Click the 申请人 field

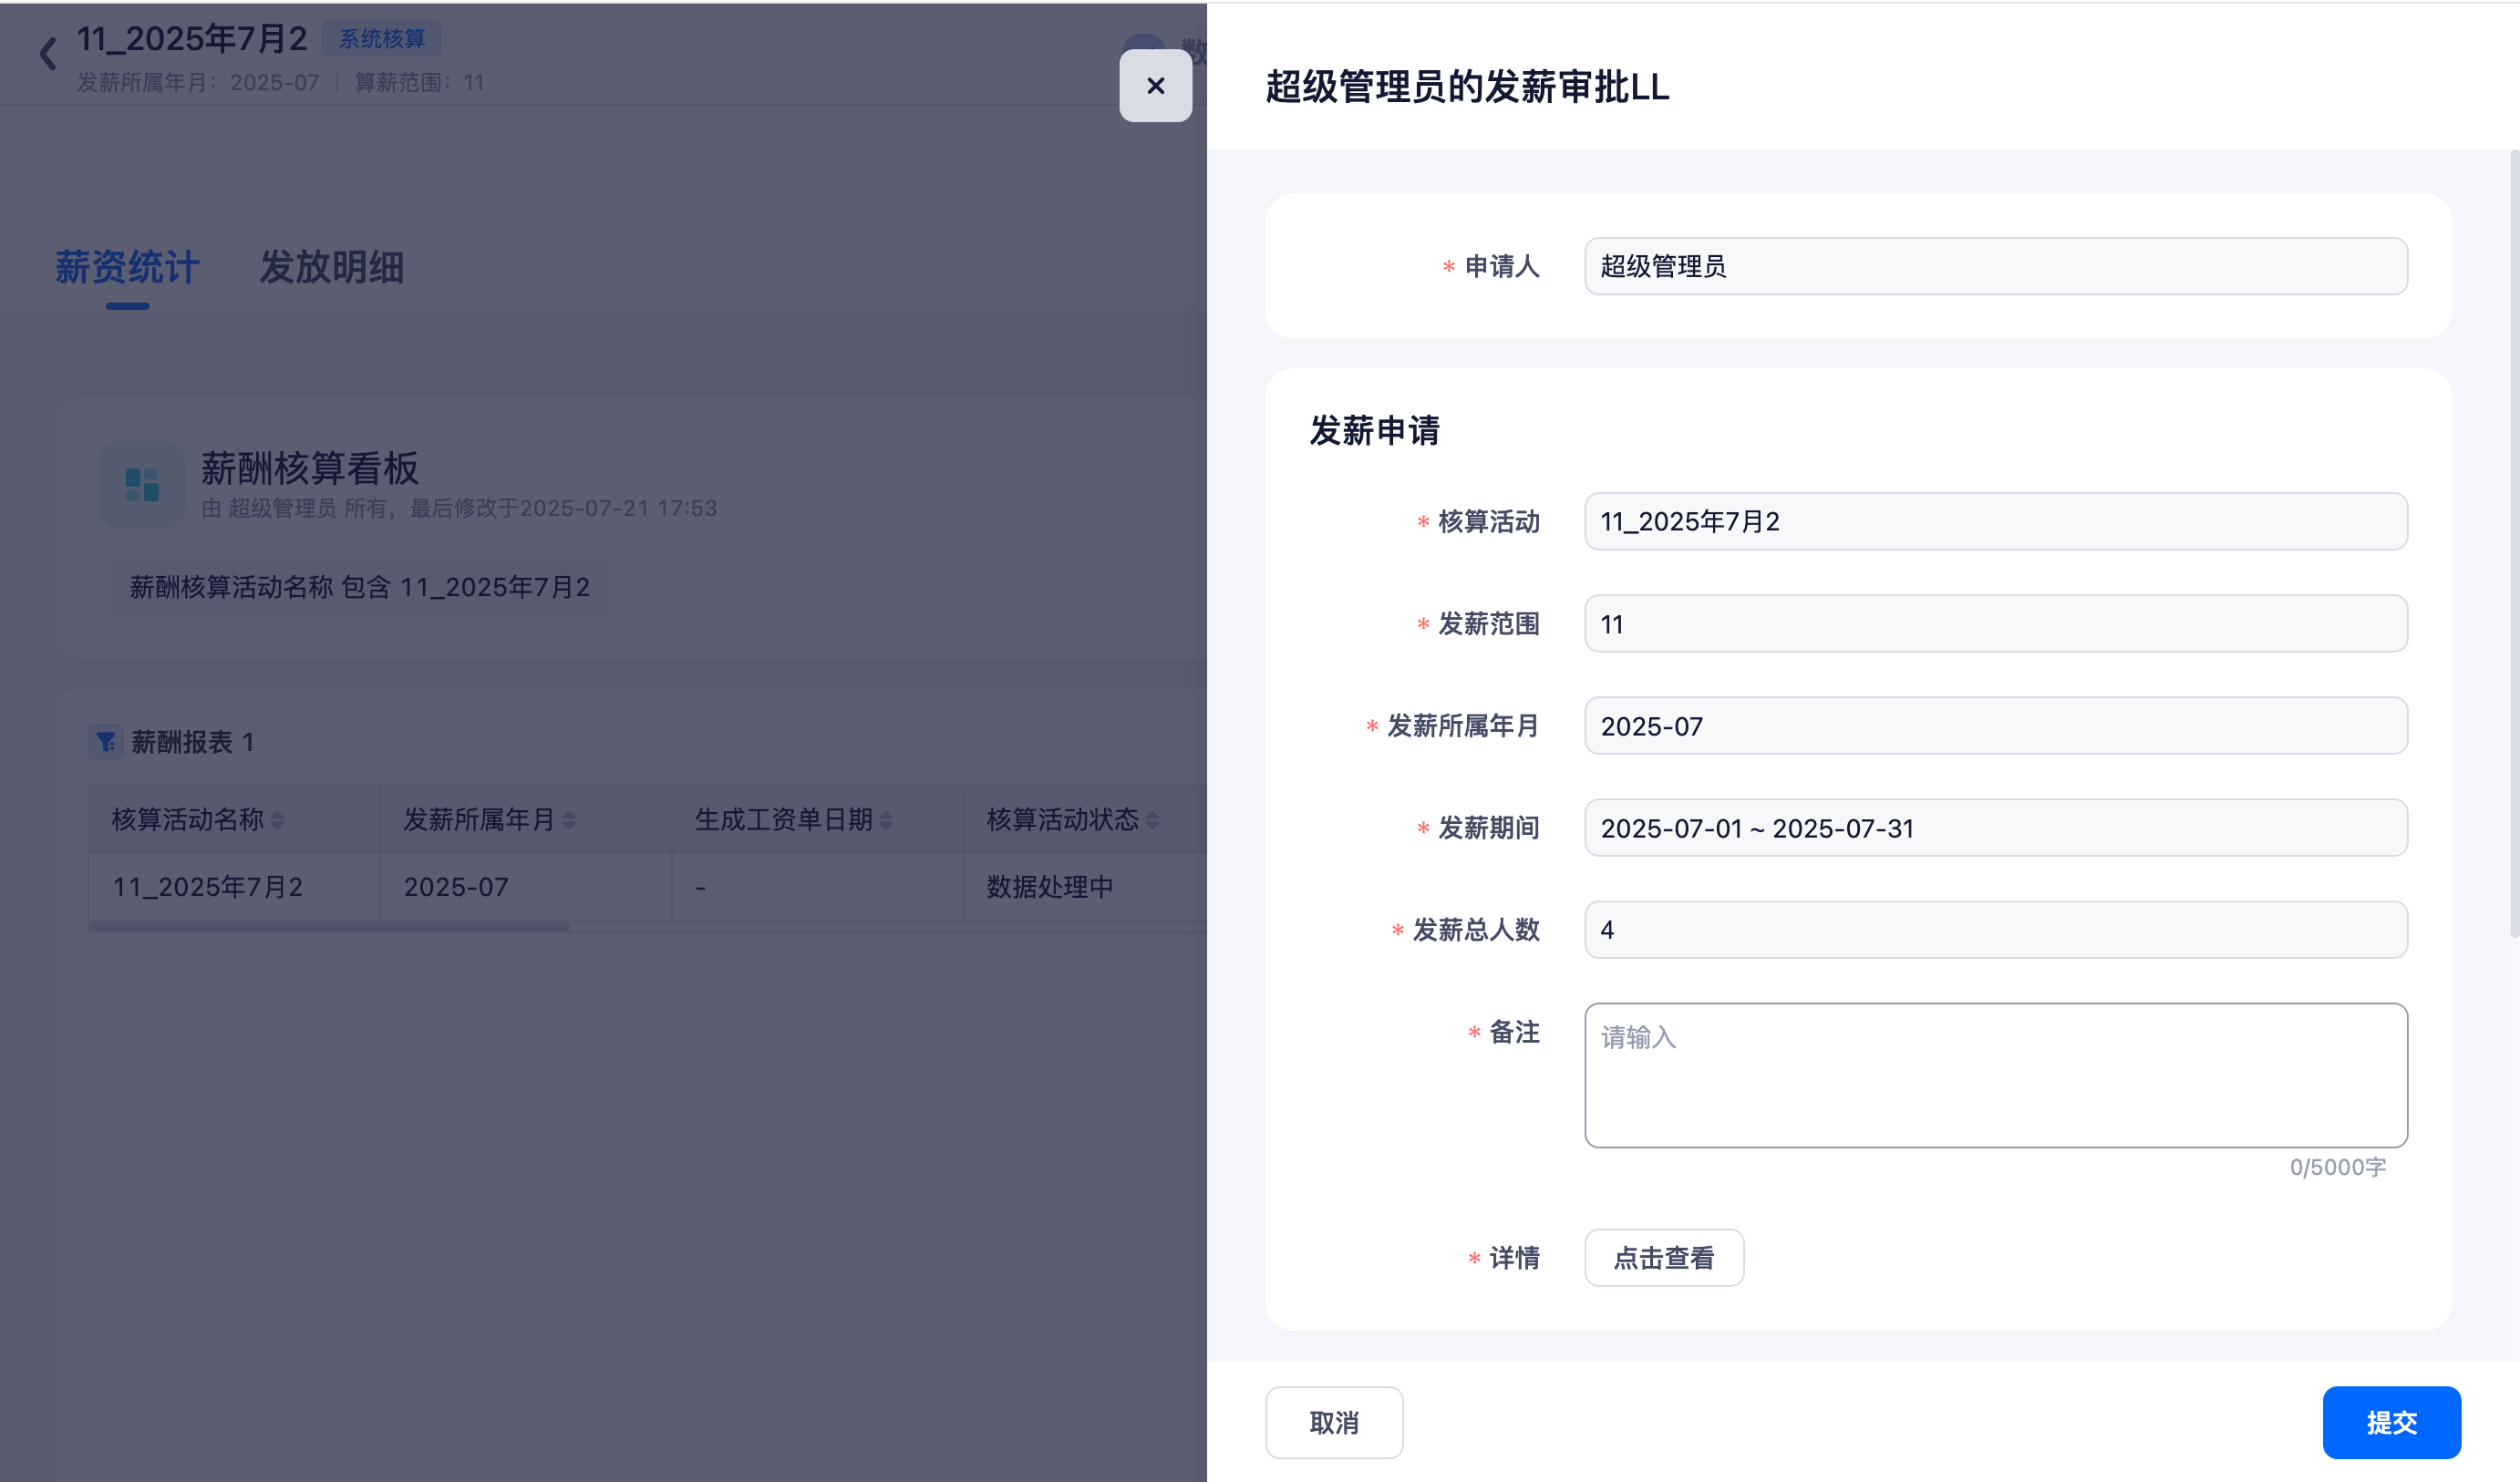point(1995,266)
